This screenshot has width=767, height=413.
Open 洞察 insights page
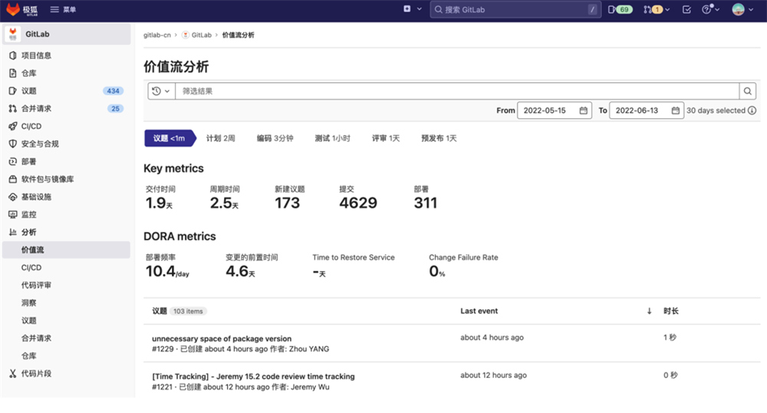click(x=28, y=303)
